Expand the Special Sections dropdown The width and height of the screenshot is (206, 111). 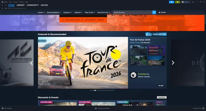(104, 12)
